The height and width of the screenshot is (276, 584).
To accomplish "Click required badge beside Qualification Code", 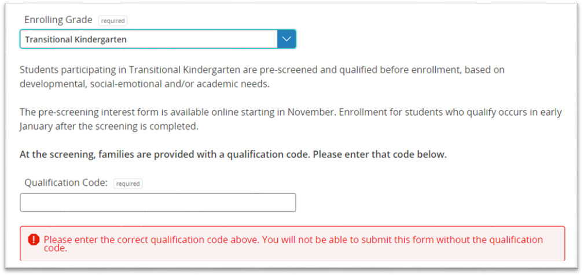I will click(x=128, y=184).
